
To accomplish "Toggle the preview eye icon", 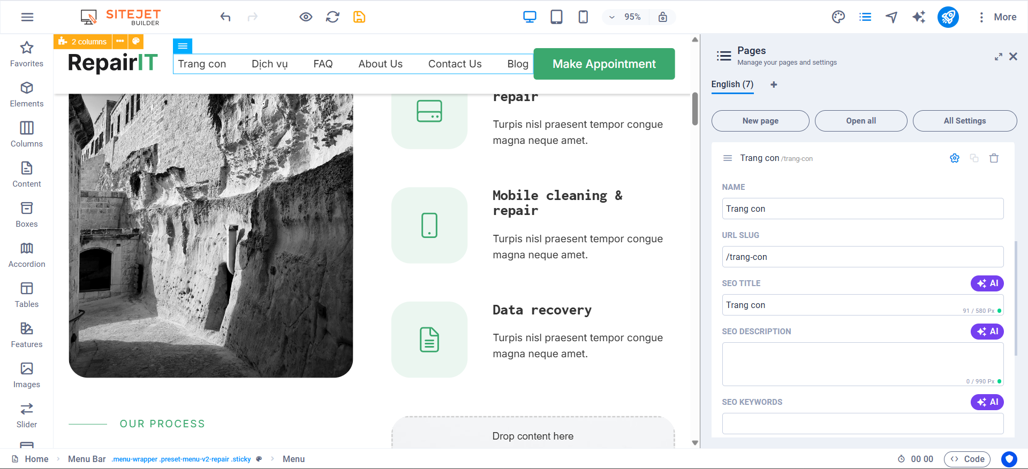I will 306,17.
